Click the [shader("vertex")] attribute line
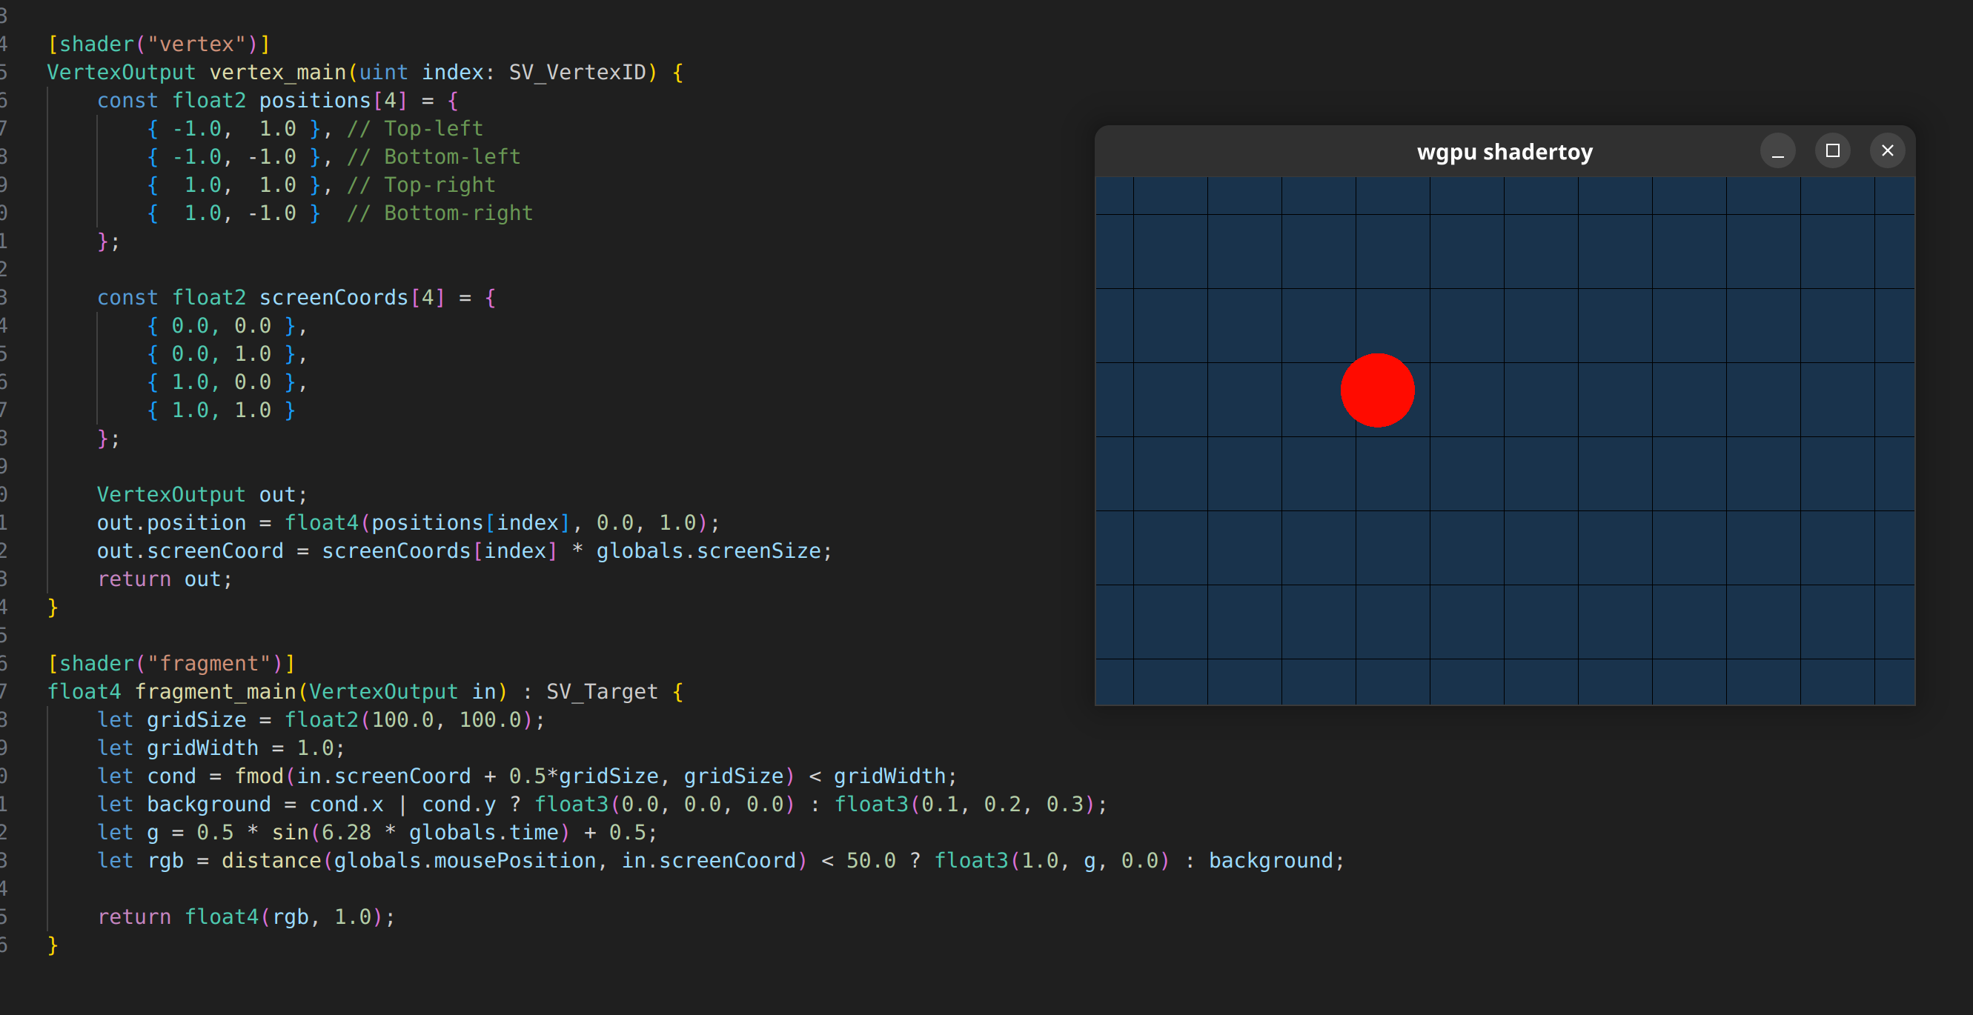The height and width of the screenshot is (1015, 1973). coord(159,44)
